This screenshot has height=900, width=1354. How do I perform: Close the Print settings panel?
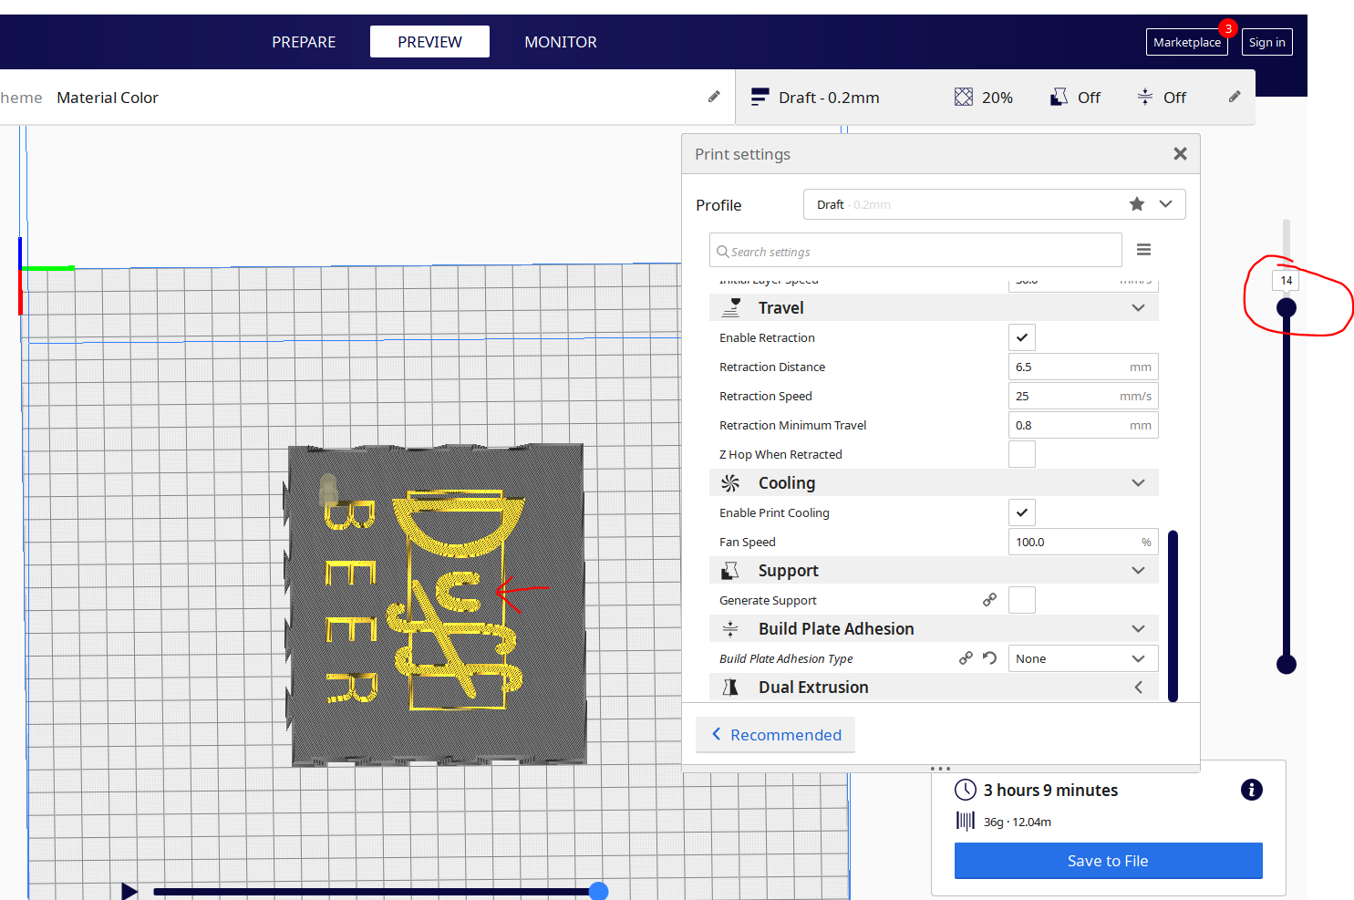point(1180,154)
